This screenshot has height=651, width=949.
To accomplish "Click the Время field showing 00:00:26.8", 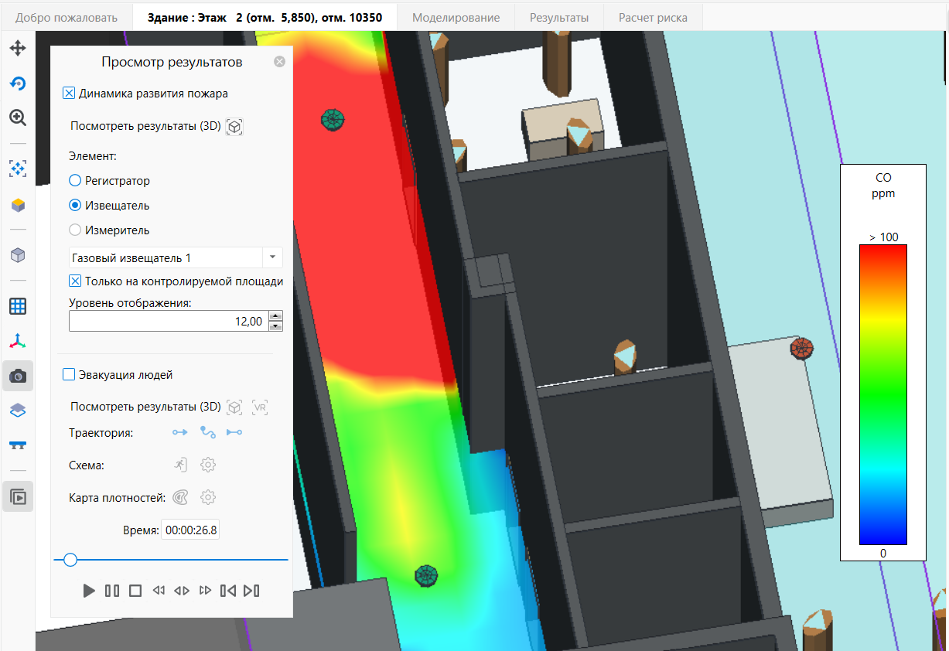I will (190, 530).
